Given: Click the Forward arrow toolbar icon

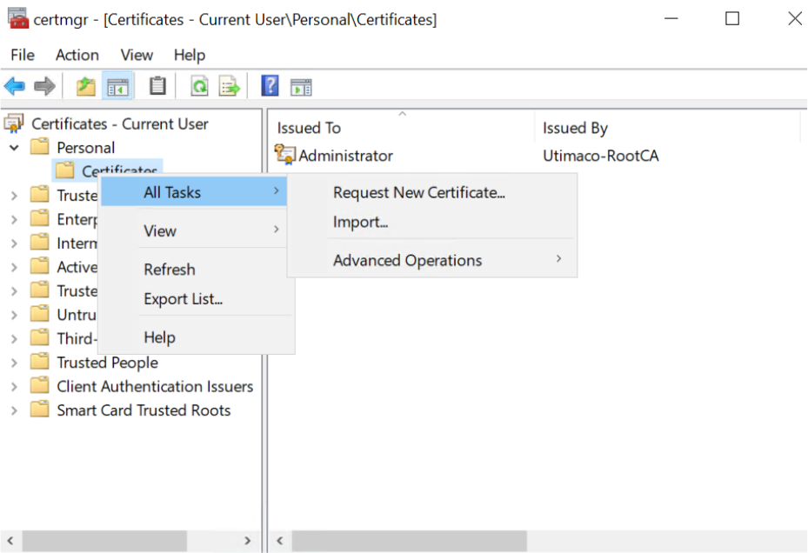Looking at the screenshot, I should [44, 86].
